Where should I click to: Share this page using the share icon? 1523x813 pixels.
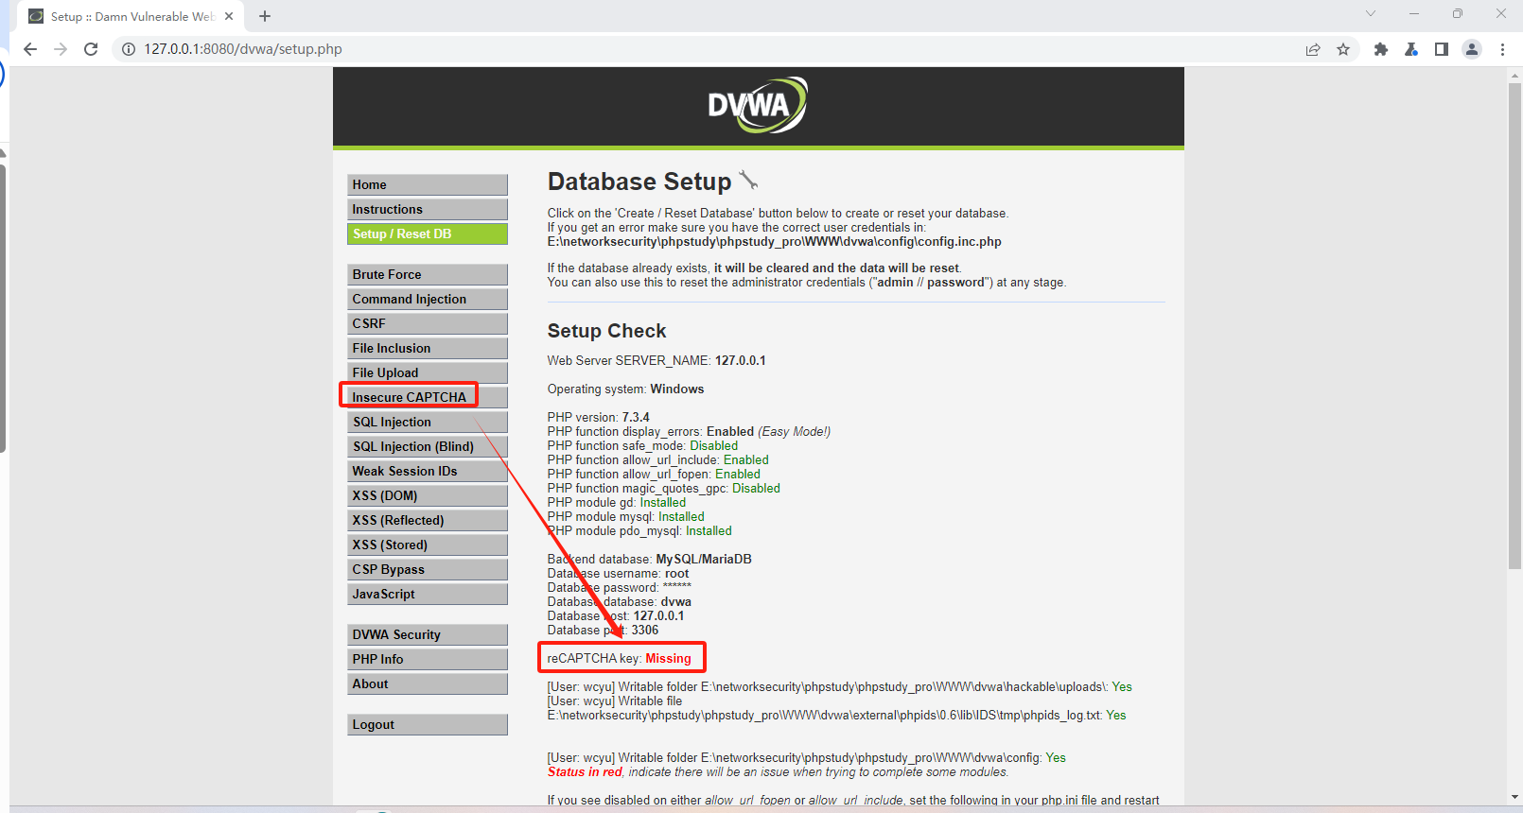pos(1313,49)
